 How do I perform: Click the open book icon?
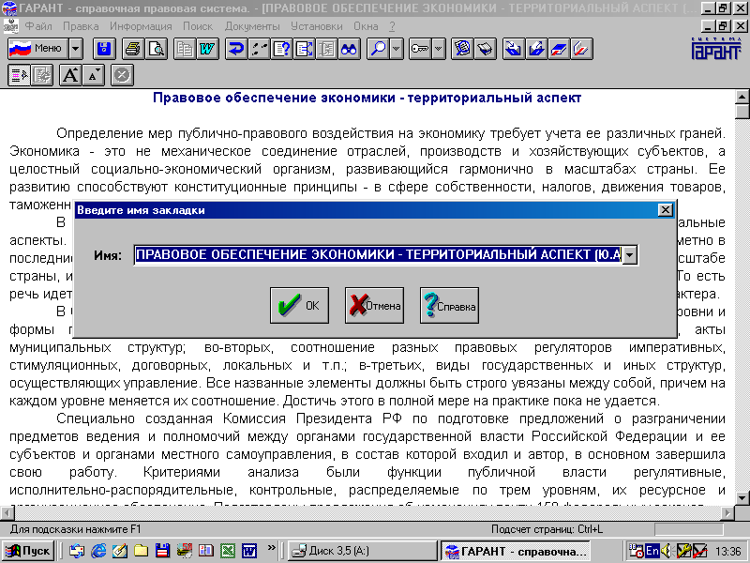click(485, 49)
